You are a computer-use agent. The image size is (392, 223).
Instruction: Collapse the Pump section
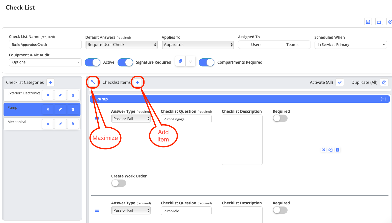(x=383, y=99)
